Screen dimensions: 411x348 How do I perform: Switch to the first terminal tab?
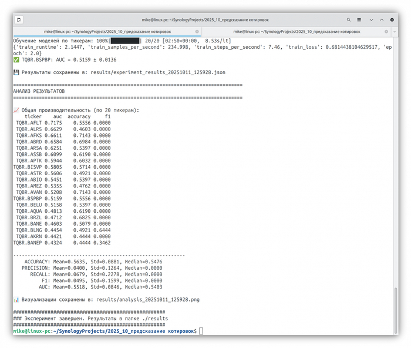106,31
